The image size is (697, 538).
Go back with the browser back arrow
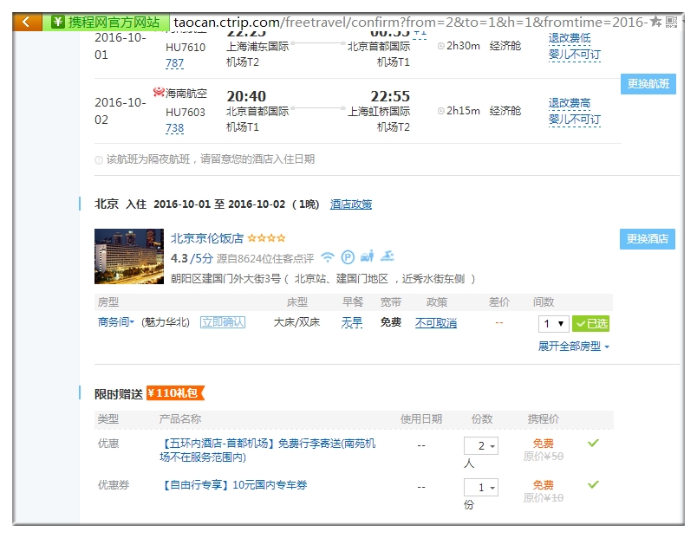[26, 22]
